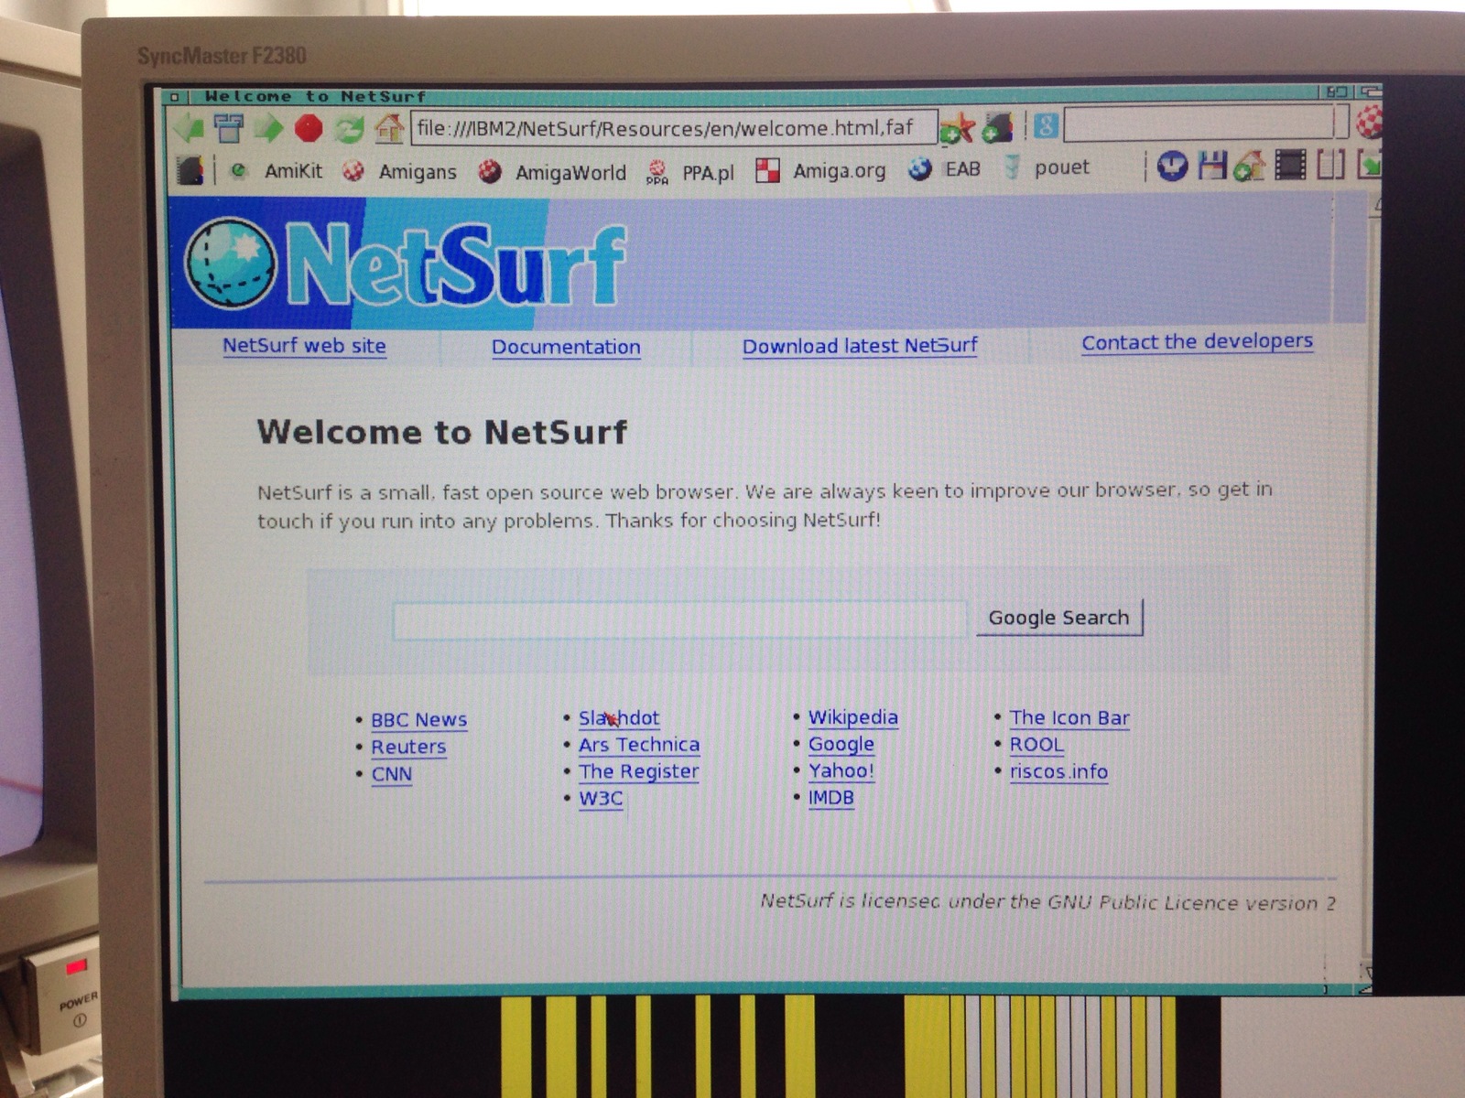1465x1098 pixels.
Task: Open the NetSurf web site link
Action: pos(304,346)
